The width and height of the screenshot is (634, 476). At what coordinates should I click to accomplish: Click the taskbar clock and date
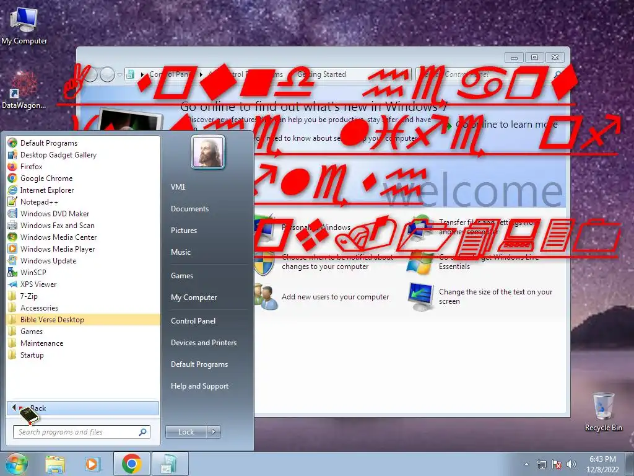(602, 464)
